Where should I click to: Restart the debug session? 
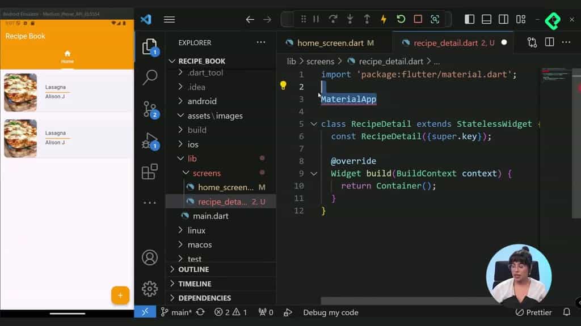[401, 19]
